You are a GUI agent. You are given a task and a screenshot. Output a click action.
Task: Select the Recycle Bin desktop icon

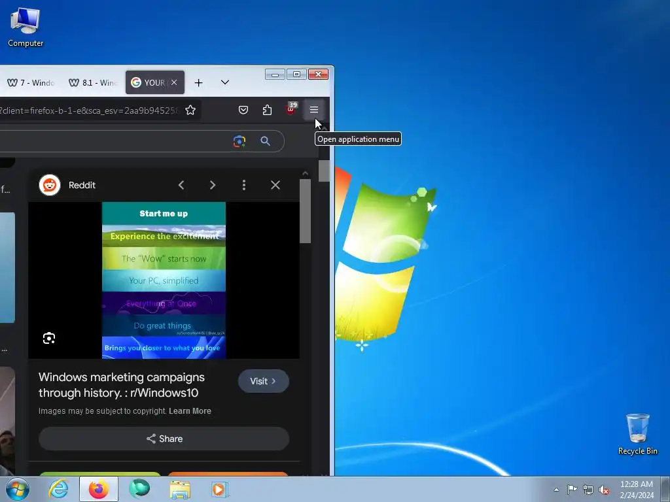pos(637,434)
